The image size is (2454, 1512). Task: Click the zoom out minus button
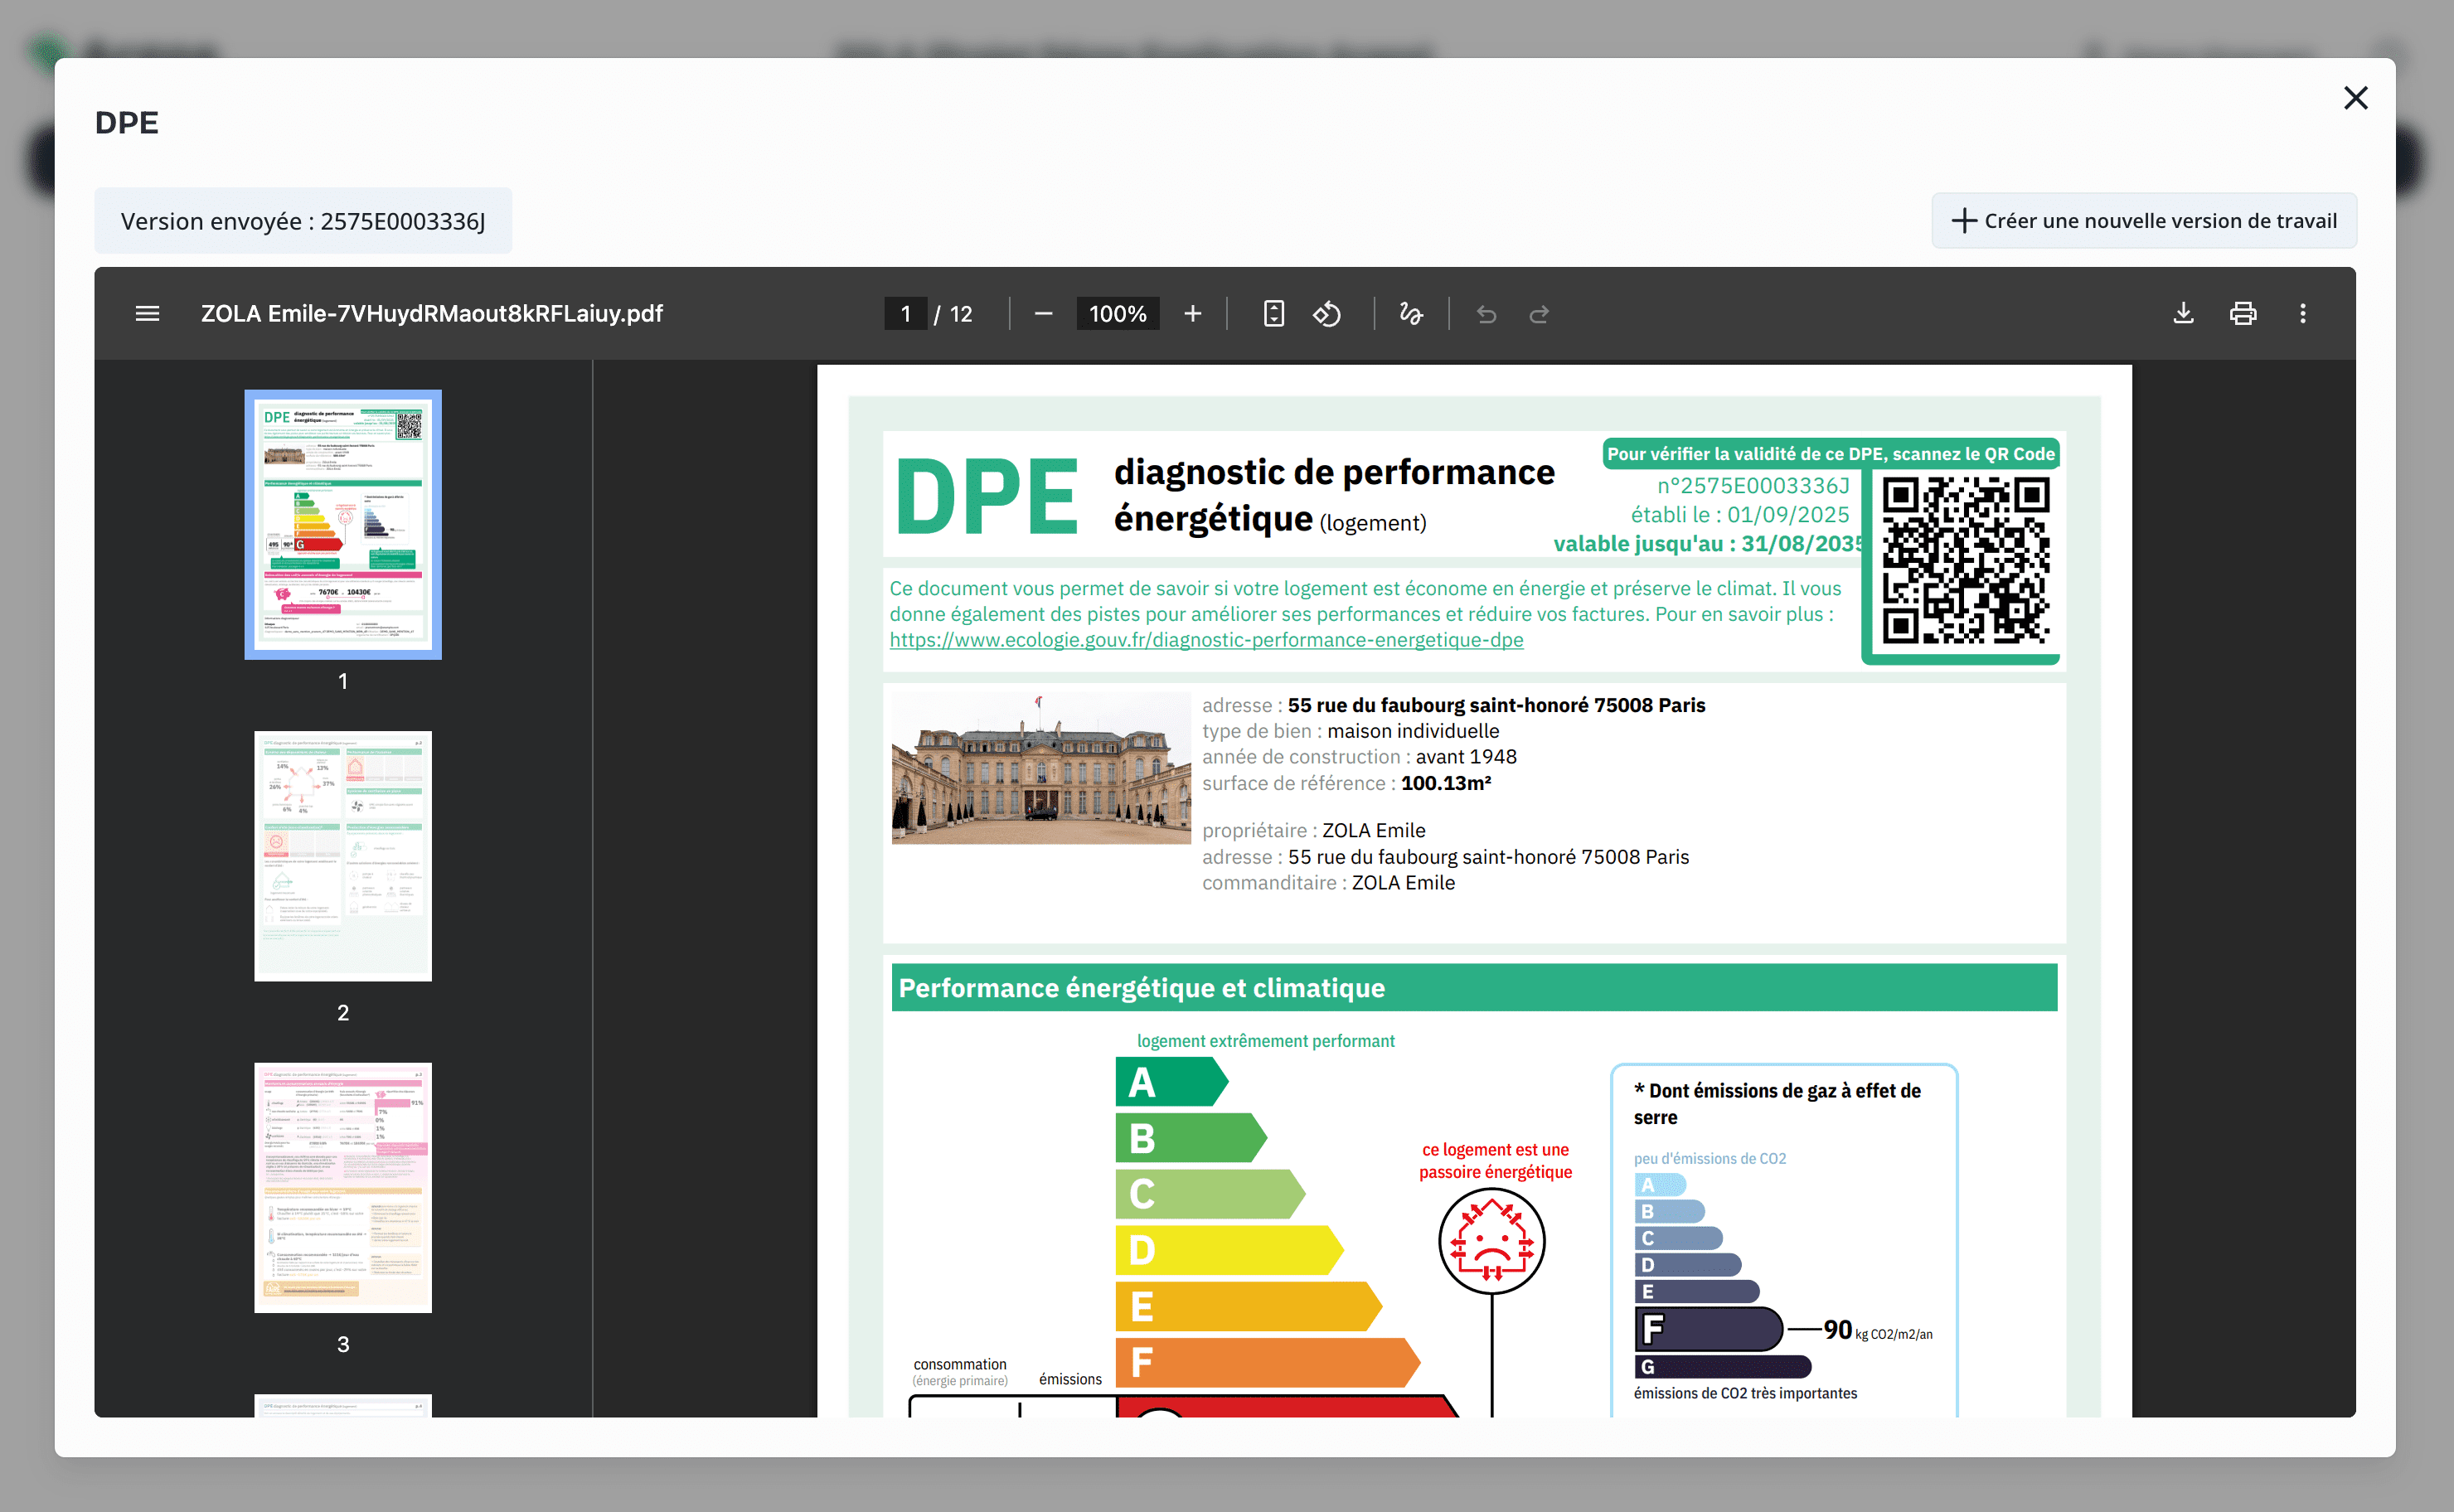pyautogui.click(x=1043, y=314)
